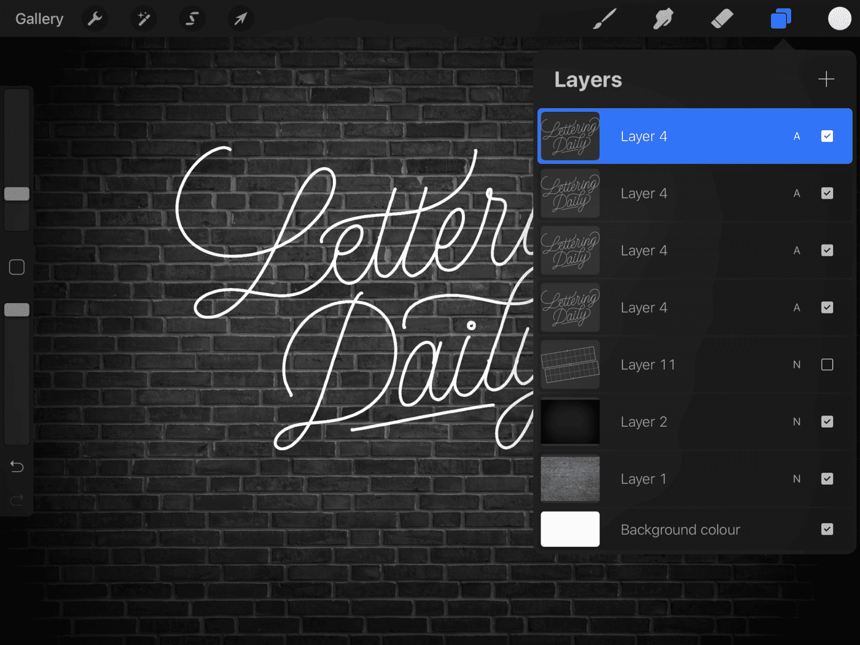The width and height of the screenshot is (860, 645).
Task: Hide the highlighted Layer 4
Action: [827, 136]
